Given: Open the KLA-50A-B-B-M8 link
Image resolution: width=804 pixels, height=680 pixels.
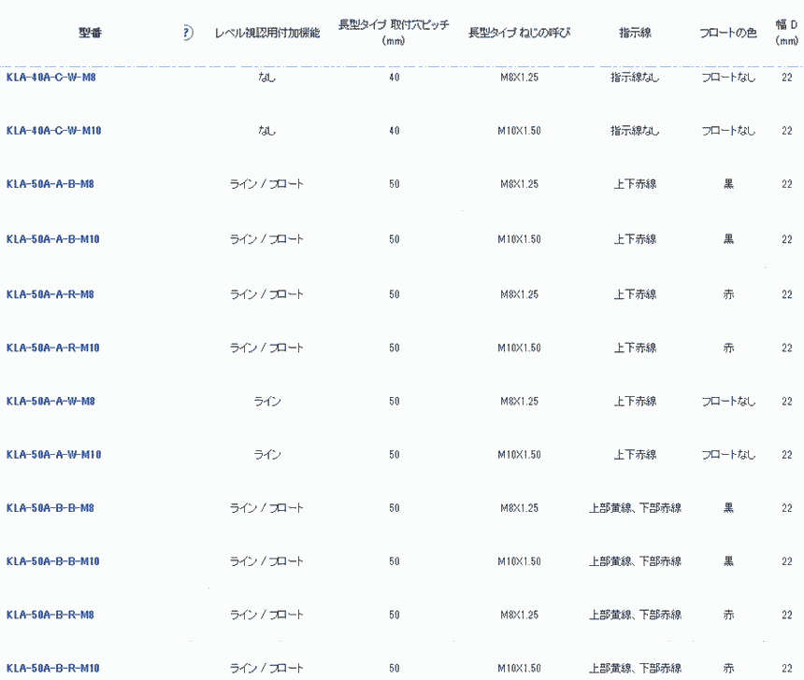Looking at the screenshot, I should click(x=50, y=508).
